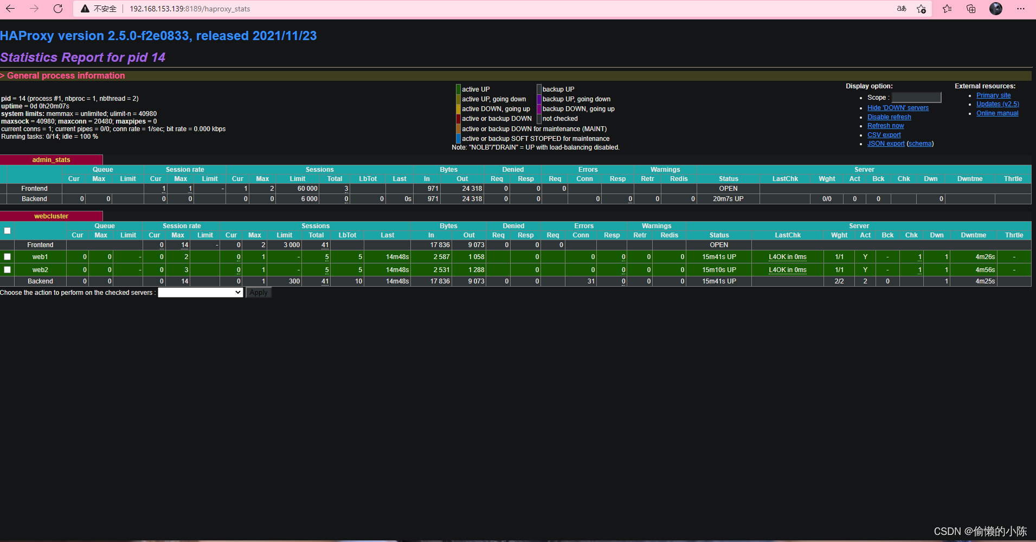
Task: Click the Apply button
Action: 259,293
